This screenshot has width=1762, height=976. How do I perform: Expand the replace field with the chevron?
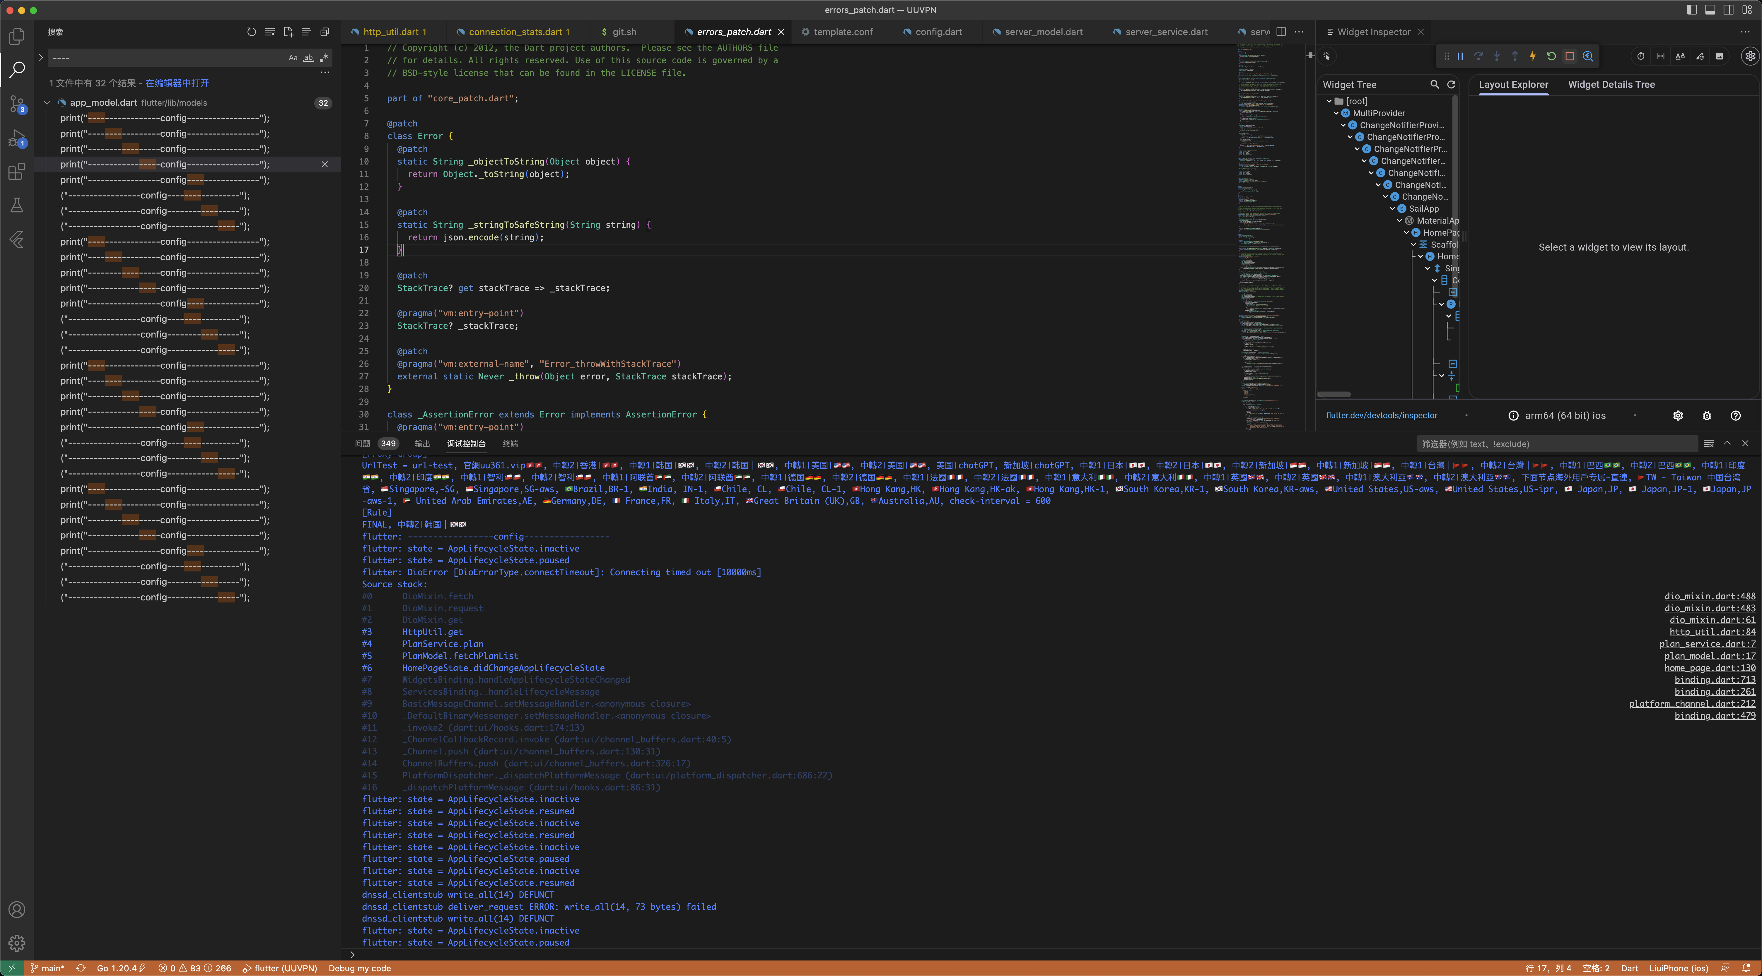(41, 58)
